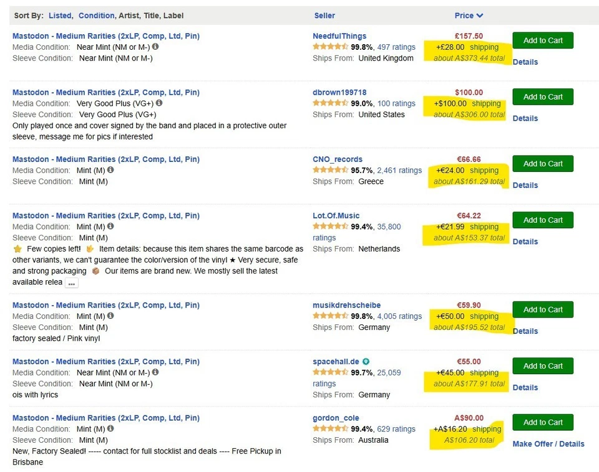View NeedfulThings' 497 ratings
599x472 pixels.
396,47
